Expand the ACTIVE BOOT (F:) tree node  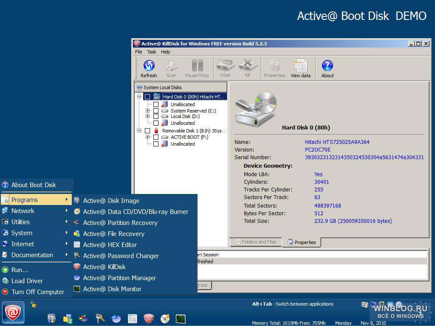click(147, 137)
